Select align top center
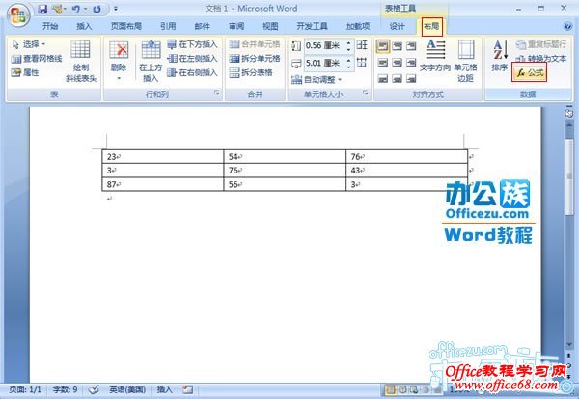579x399 pixels. tap(397, 46)
